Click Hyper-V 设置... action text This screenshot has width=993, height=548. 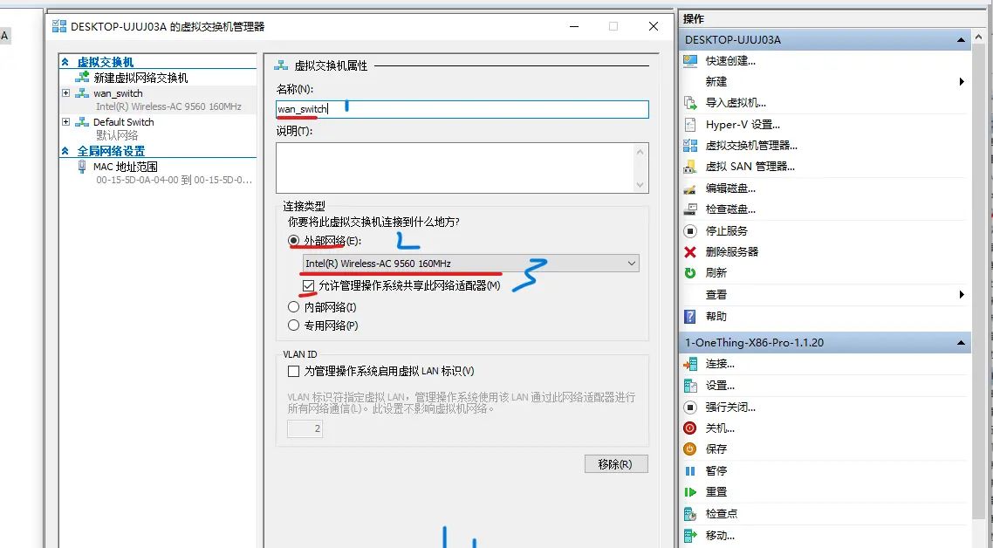click(743, 124)
